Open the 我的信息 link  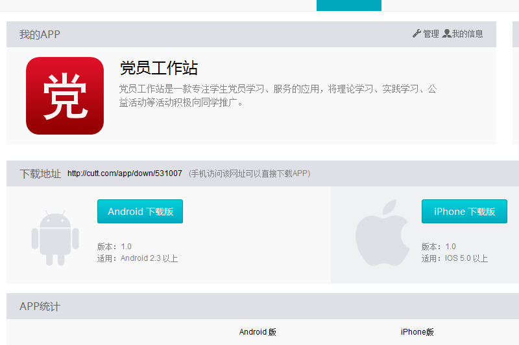[467, 34]
